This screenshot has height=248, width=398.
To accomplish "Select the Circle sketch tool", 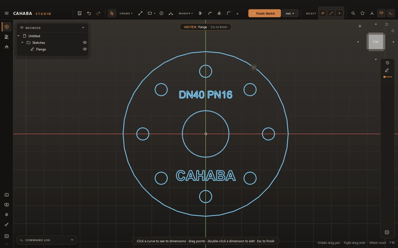I will click(161, 13).
